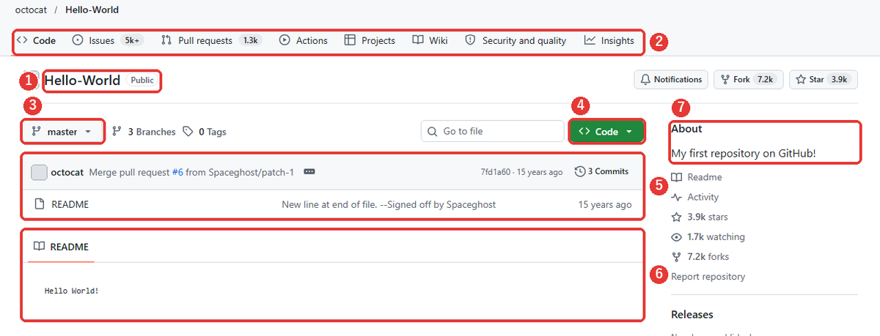
Task: View 3.9k stars link
Action: (x=700, y=217)
